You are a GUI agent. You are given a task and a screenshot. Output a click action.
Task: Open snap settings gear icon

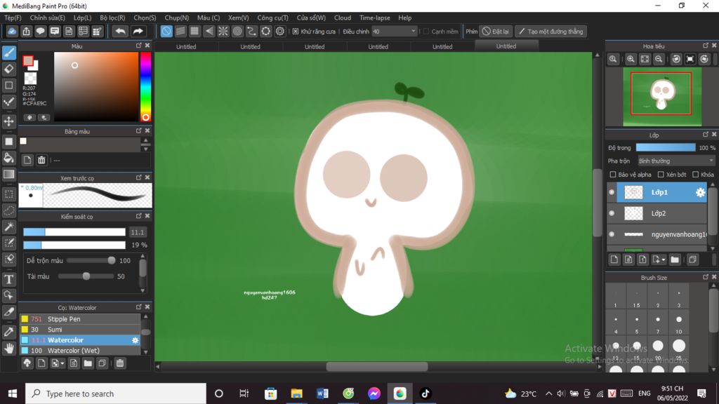pos(279,31)
